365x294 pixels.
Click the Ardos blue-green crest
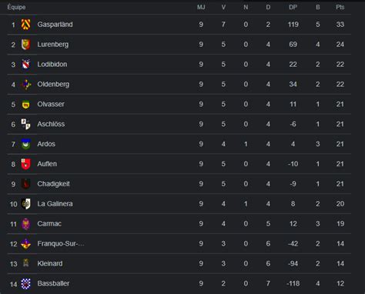click(25, 144)
